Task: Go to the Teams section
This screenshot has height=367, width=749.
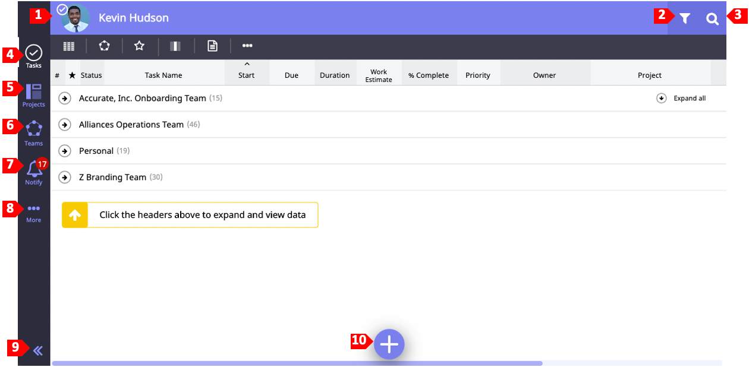Action: (x=34, y=133)
